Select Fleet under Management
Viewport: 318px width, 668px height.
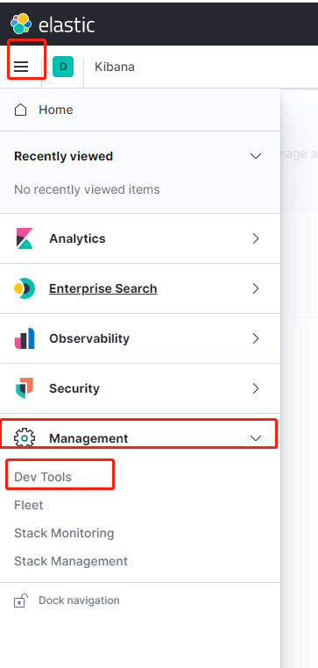coord(29,505)
